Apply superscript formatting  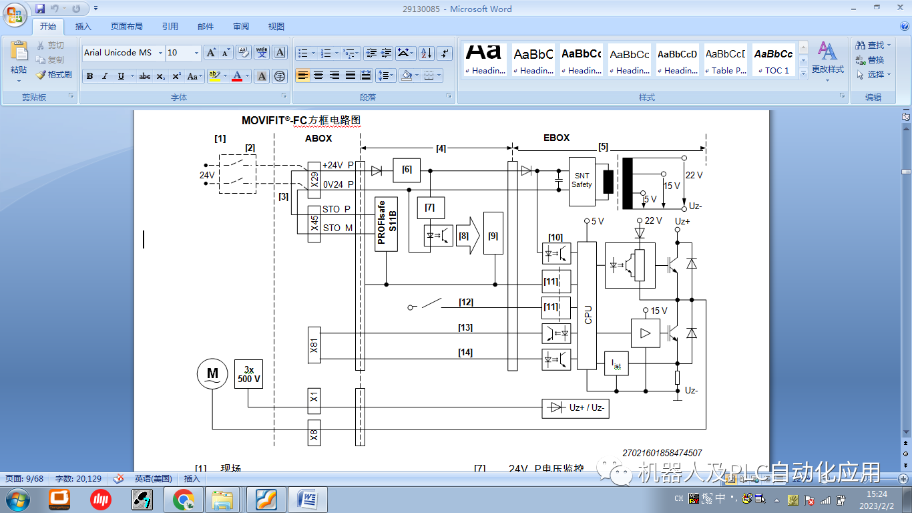(176, 76)
